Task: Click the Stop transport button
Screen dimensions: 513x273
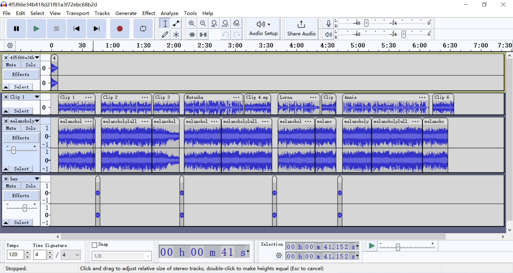Action: point(56,29)
